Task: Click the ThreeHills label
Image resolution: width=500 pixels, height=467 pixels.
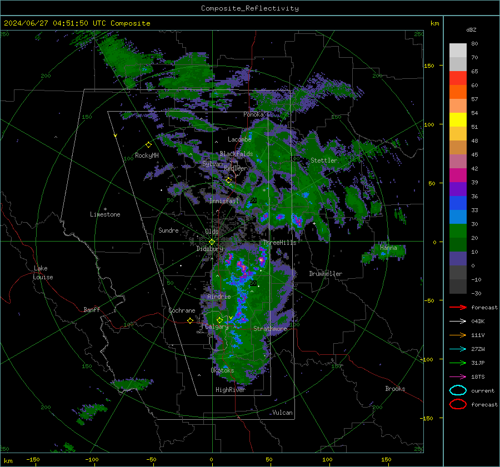Action: [x=279, y=243]
